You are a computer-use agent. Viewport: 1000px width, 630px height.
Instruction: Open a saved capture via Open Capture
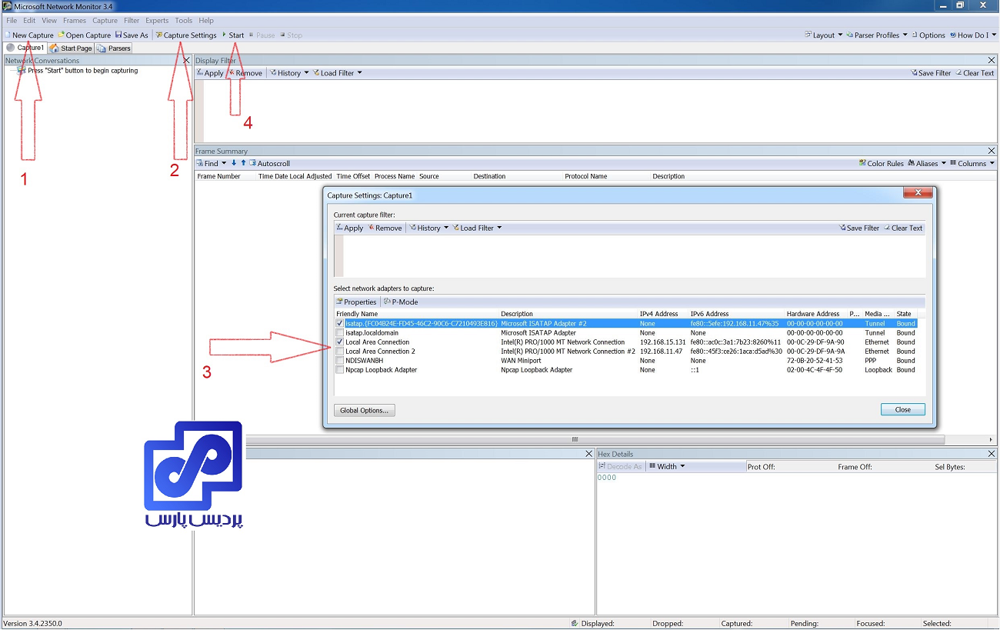coord(84,35)
